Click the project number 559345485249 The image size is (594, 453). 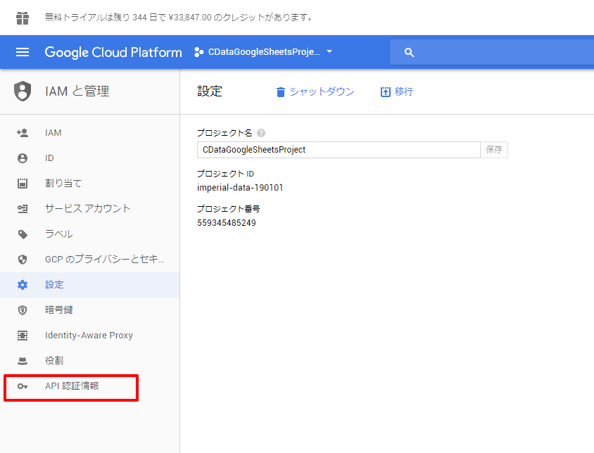227,223
